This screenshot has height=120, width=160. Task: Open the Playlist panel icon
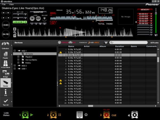5,55
